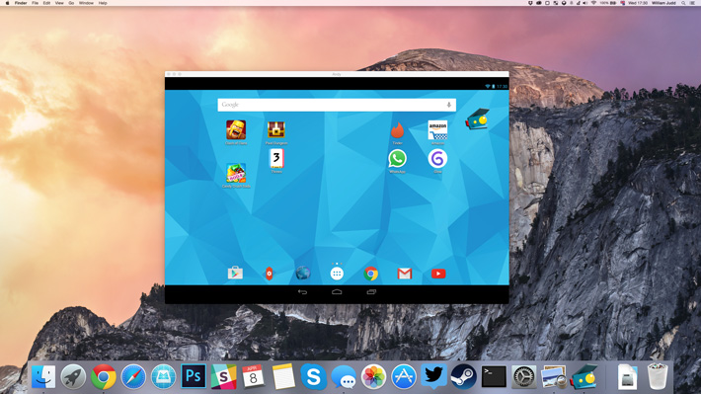
Task: Open the red hexagon app in Android dock
Action: point(269,274)
